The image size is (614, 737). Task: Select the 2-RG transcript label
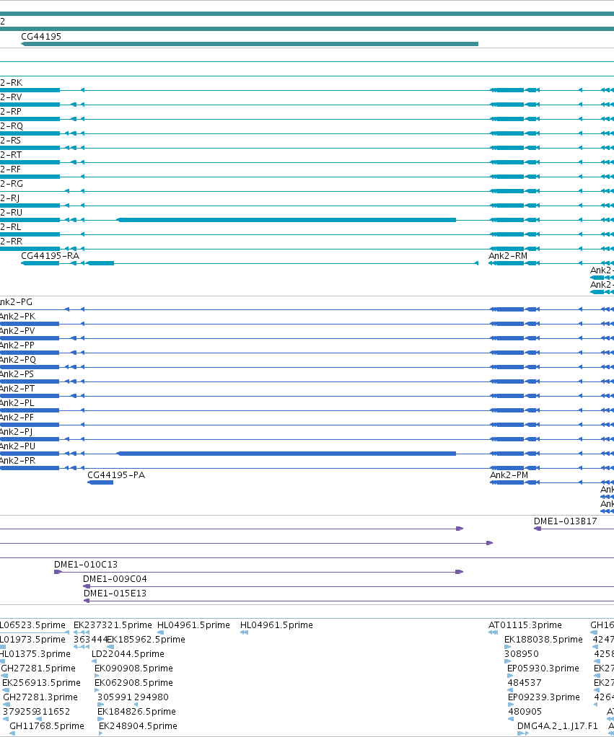click(x=12, y=184)
